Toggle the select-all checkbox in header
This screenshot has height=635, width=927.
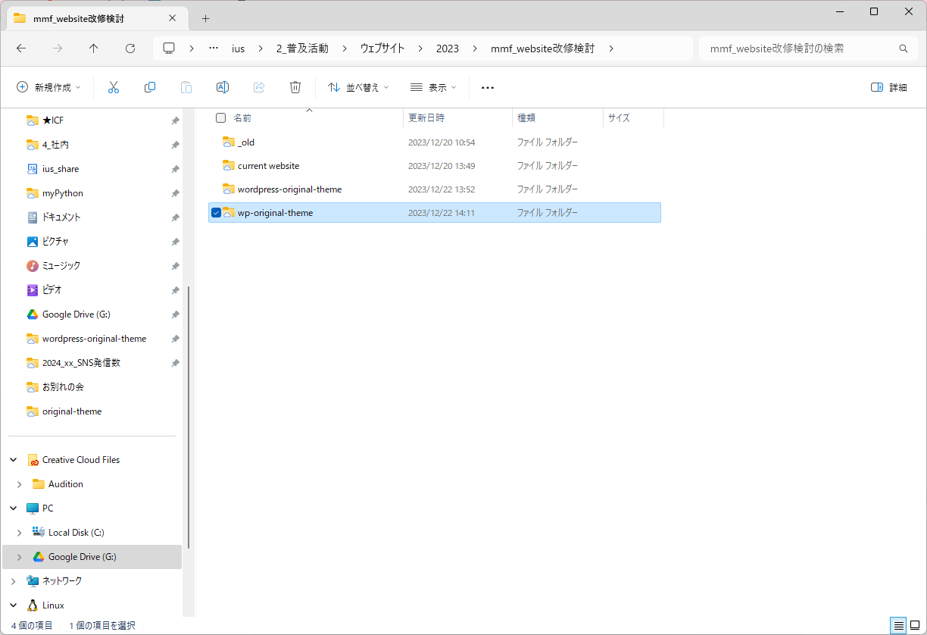221,117
